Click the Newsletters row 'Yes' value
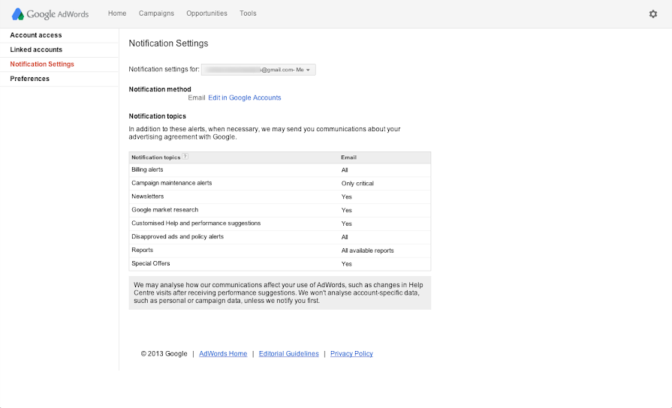 tap(346, 197)
